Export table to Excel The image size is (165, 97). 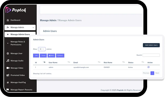pos(43,56)
